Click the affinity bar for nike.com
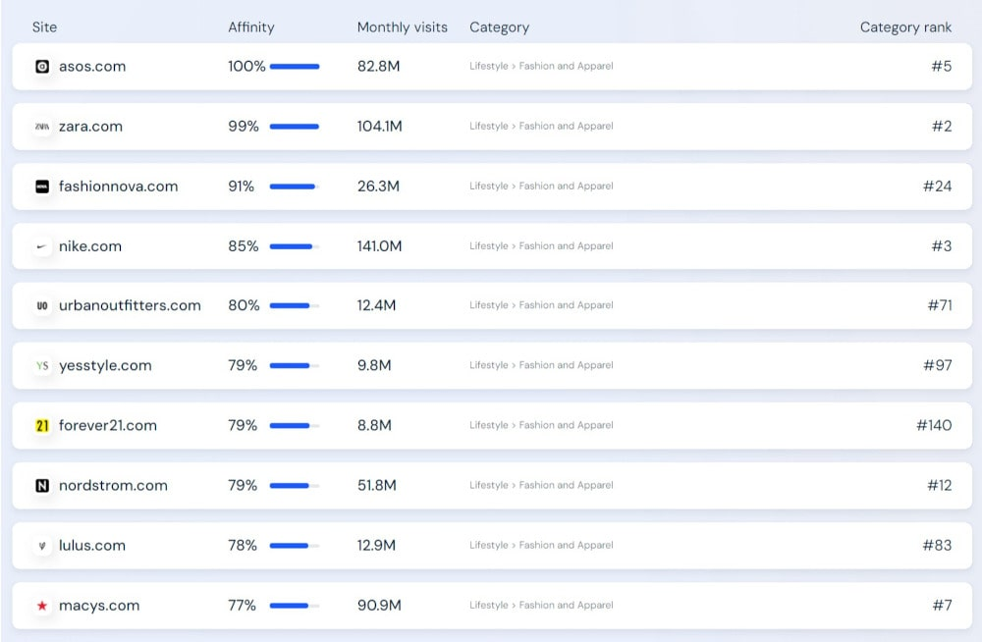Screen dimensions: 982x642 point(295,246)
